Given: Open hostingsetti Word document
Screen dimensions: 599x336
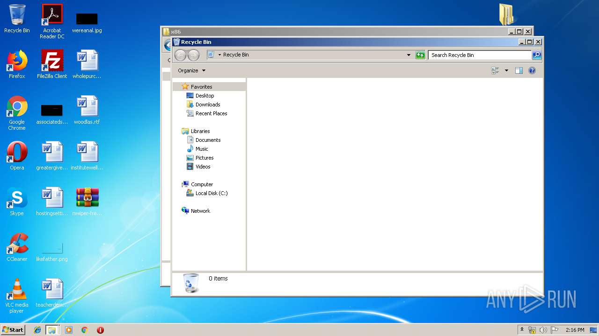Looking at the screenshot, I should tap(52, 202).
